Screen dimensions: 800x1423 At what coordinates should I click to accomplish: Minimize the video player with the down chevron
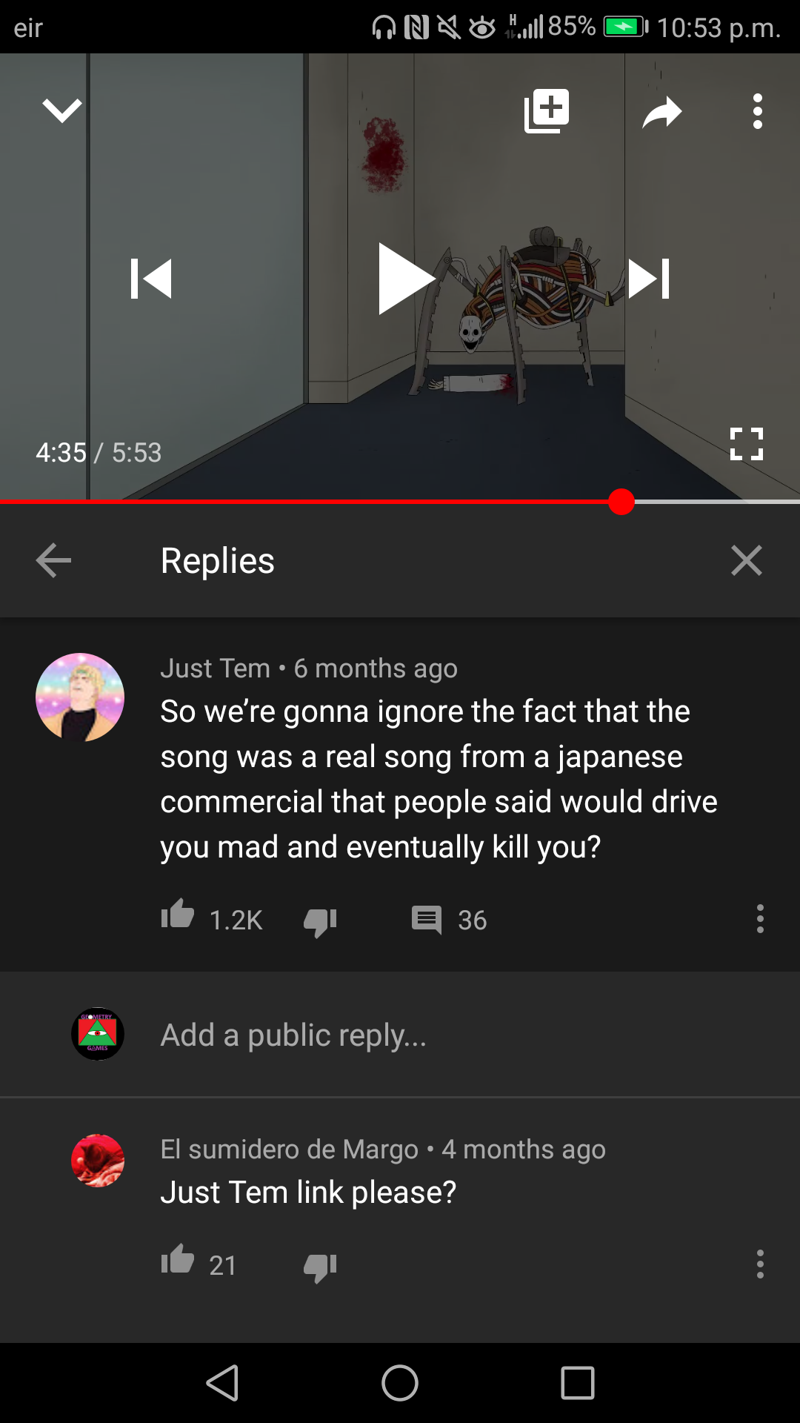62,110
